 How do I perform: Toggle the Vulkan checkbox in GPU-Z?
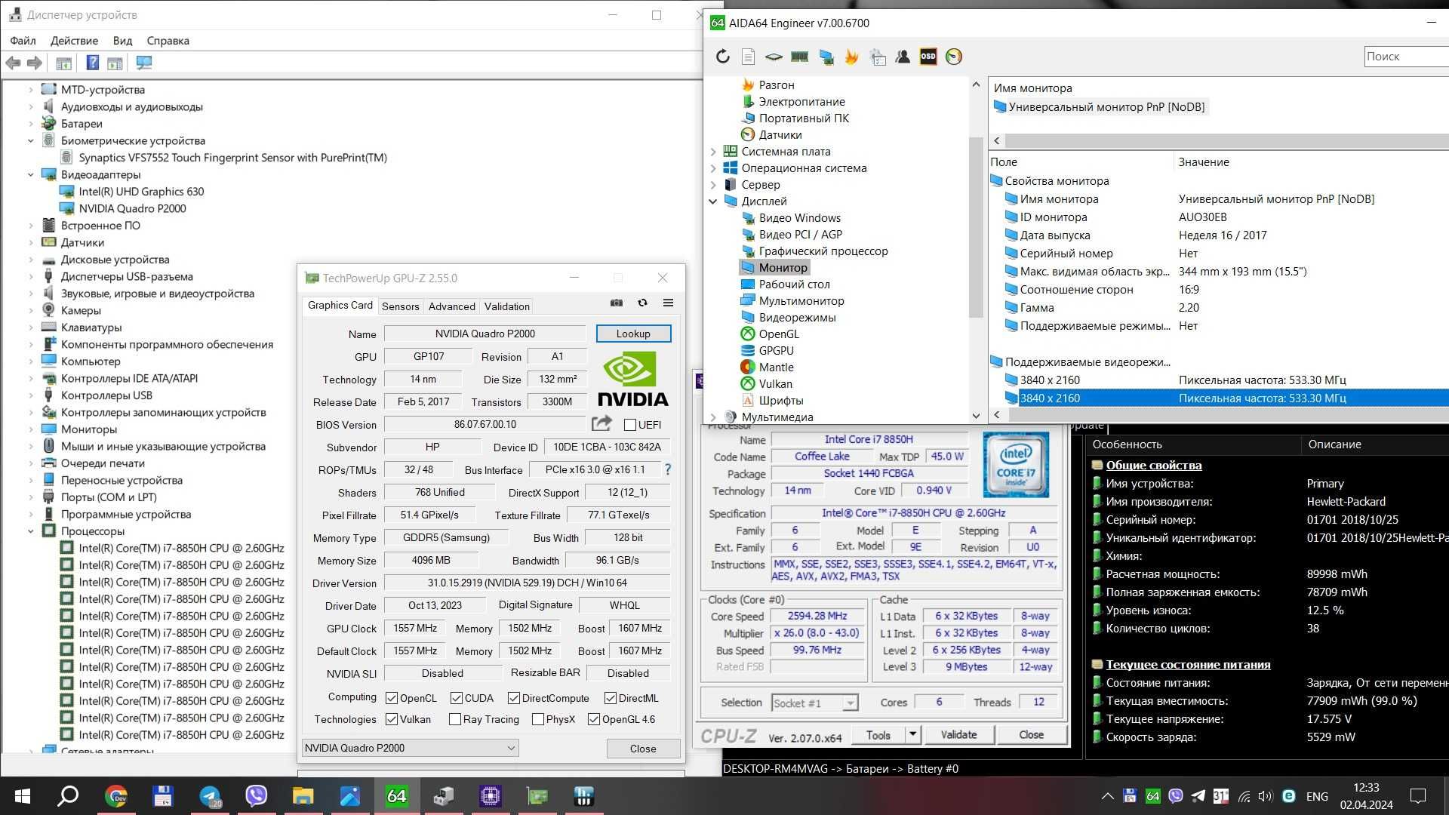coord(392,719)
